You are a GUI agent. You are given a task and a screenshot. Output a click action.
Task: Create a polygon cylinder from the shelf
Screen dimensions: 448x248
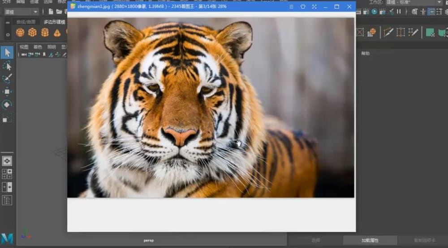(x=45, y=33)
